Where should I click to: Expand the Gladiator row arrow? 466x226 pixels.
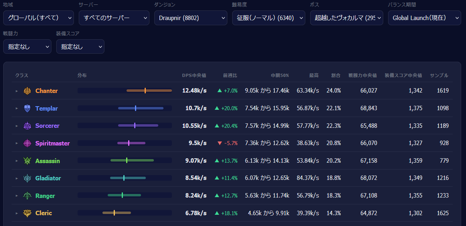(16, 179)
